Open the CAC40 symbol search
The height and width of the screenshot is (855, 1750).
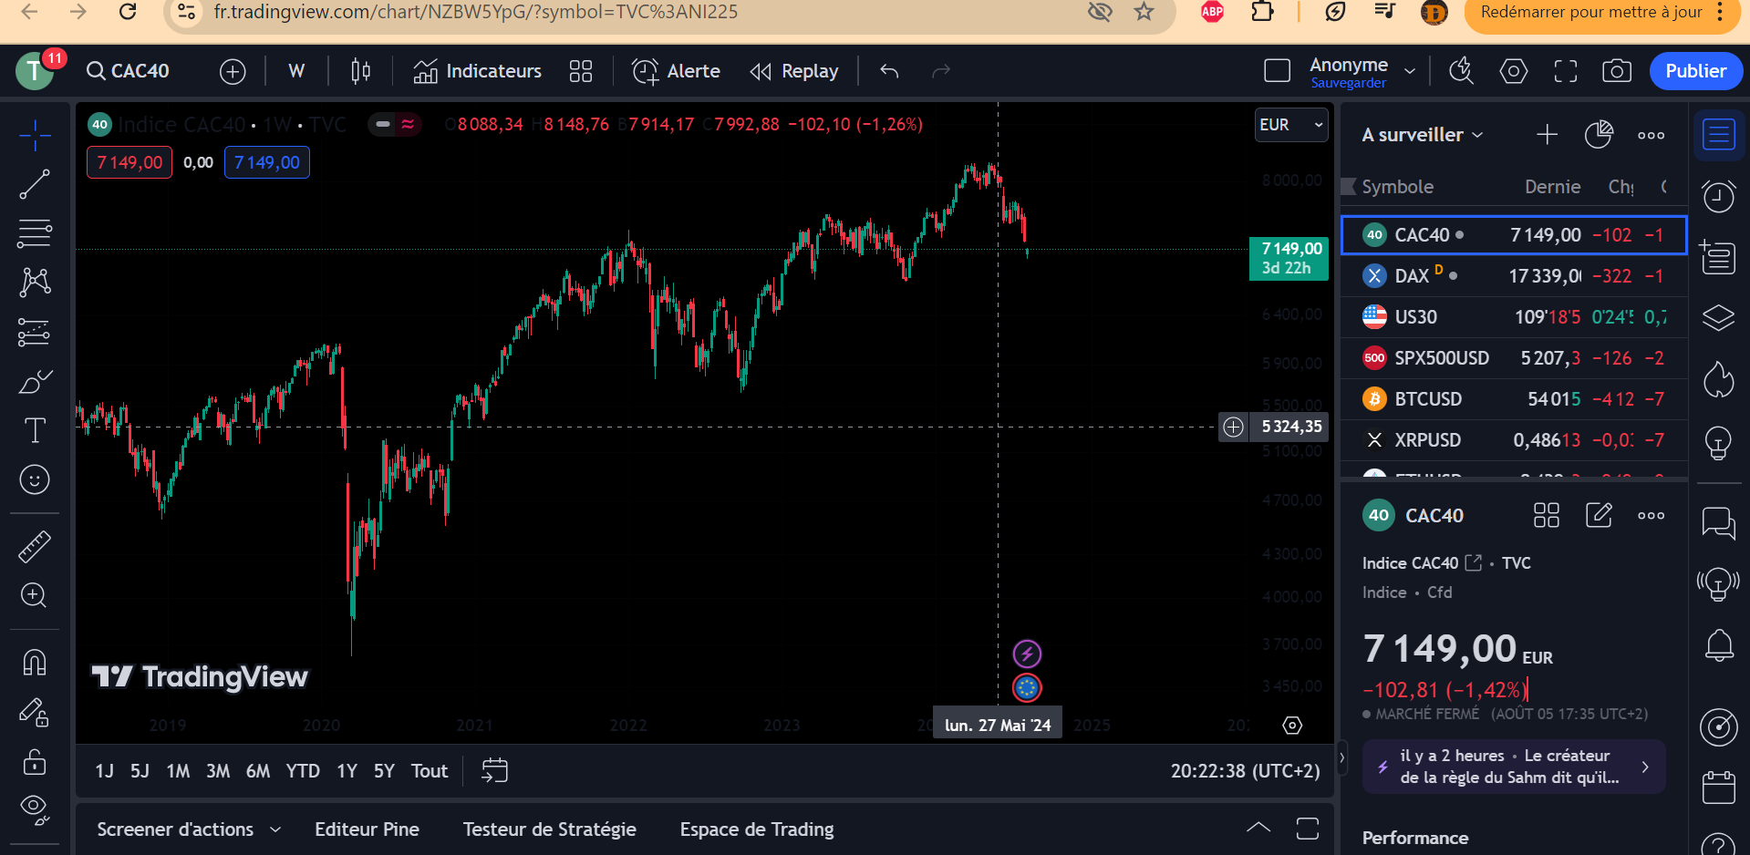[128, 71]
